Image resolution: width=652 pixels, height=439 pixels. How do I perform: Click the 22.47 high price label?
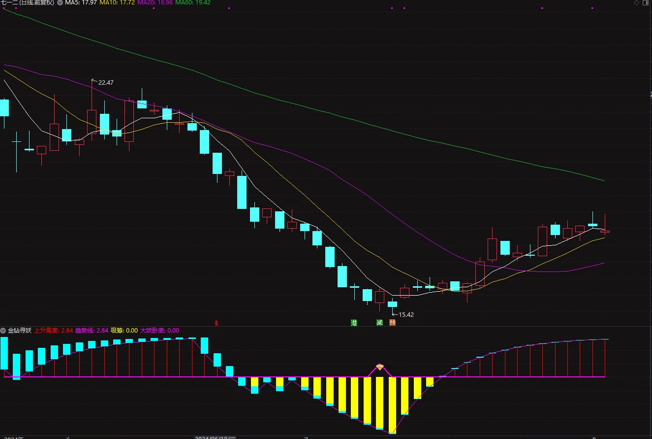(106, 82)
